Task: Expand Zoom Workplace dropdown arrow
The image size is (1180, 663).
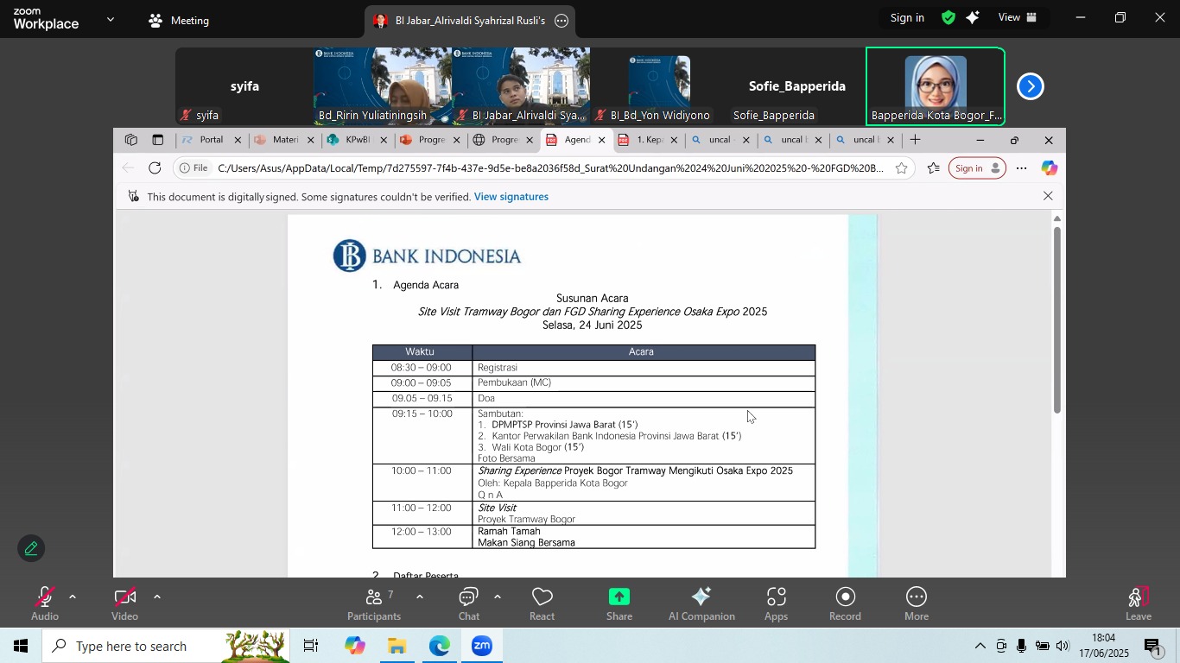Action: click(x=111, y=19)
